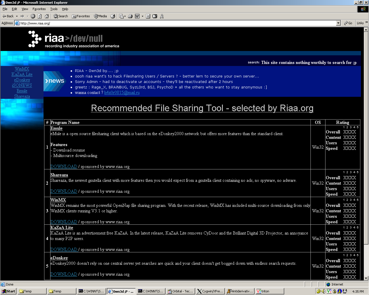Open the Help menu
The height and width of the screenshot is (295, 369).
65,9
